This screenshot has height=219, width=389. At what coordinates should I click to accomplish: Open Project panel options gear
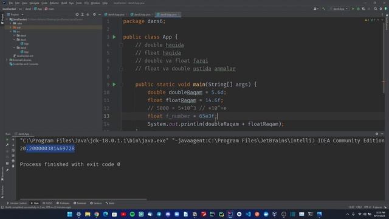click(x=94, y=15)
